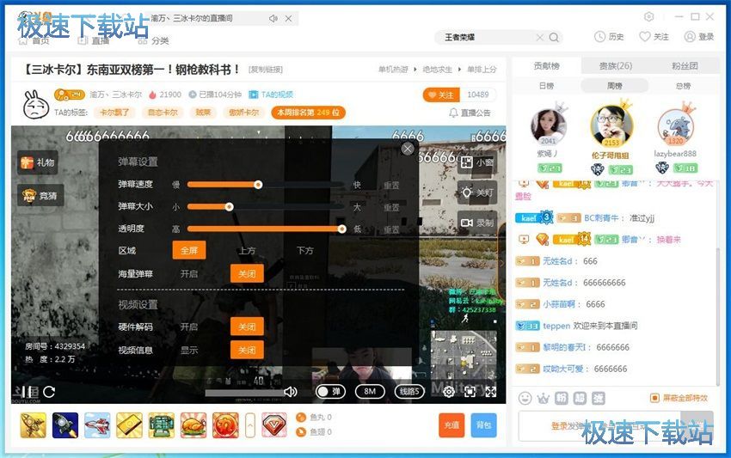
Task: Click the orange 关注 follow button
Action: point(441,95)
